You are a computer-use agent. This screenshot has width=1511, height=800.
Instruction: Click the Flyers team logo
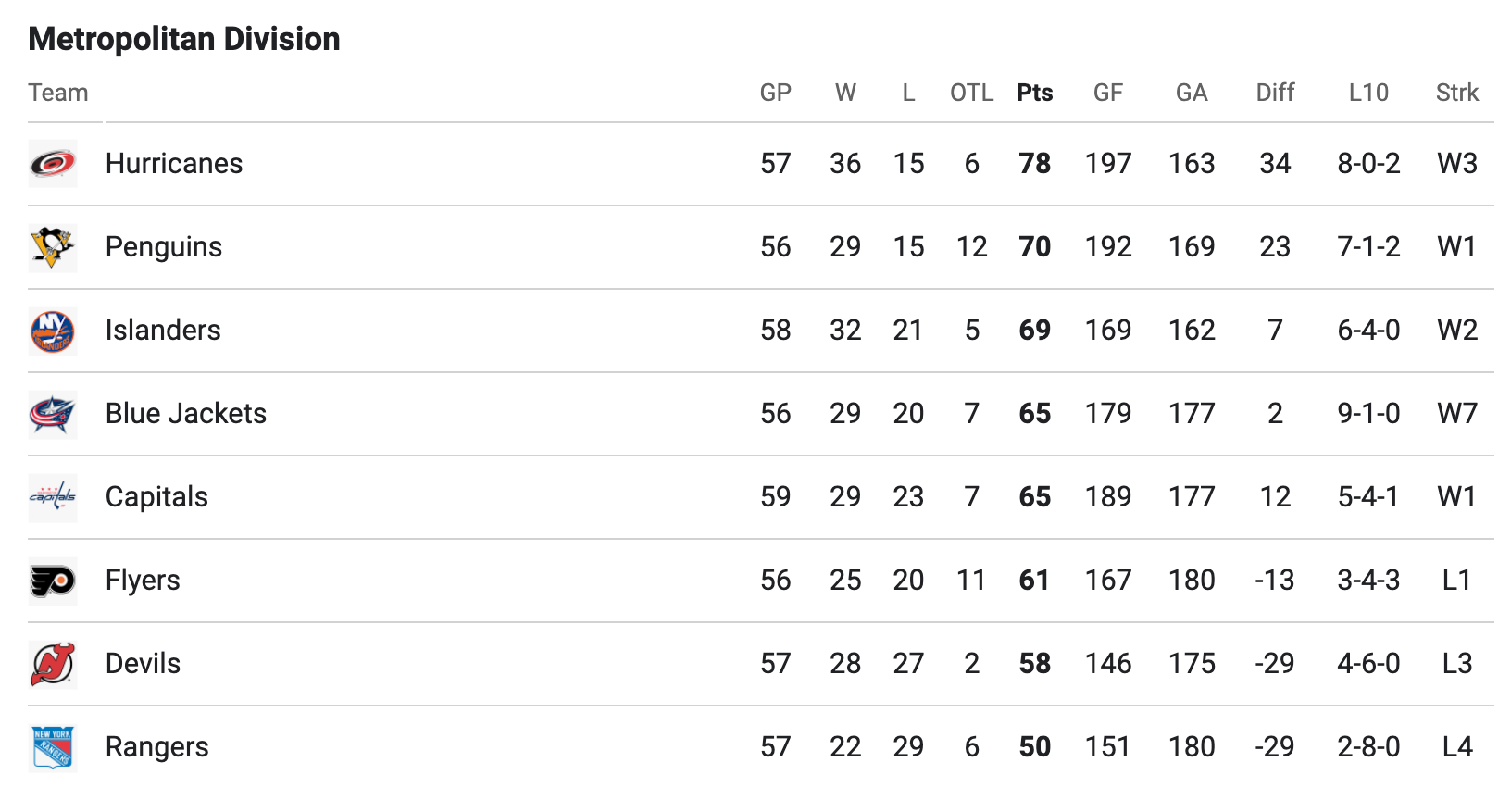click(x=53, y=581)
